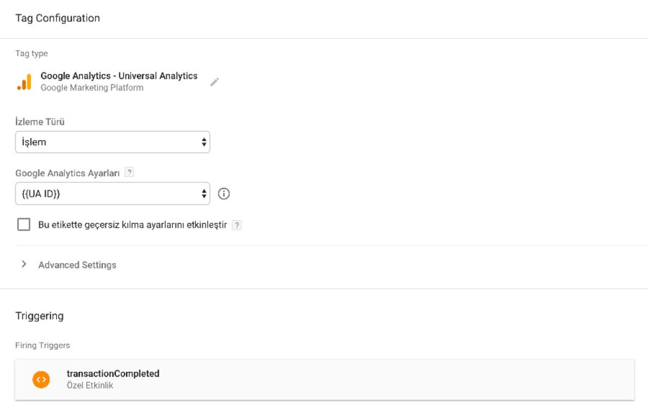This screenshot has width=648, height=415.
Task: Expand the Advanced Settings chevron
Action: tap(24, 264)
